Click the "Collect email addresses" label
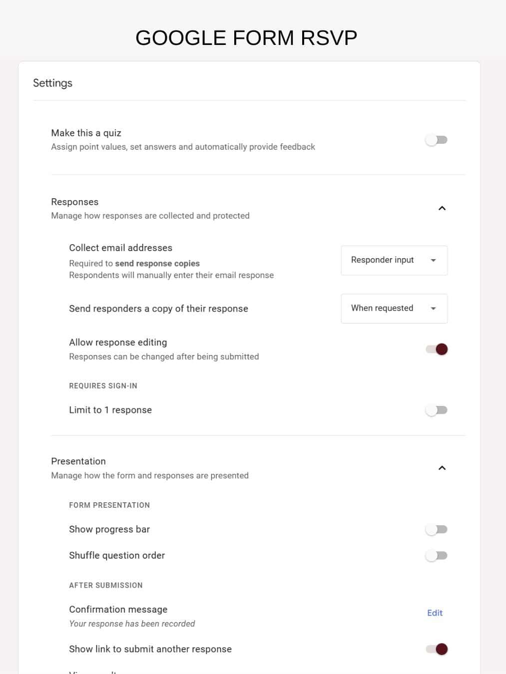 pos(120,248)
